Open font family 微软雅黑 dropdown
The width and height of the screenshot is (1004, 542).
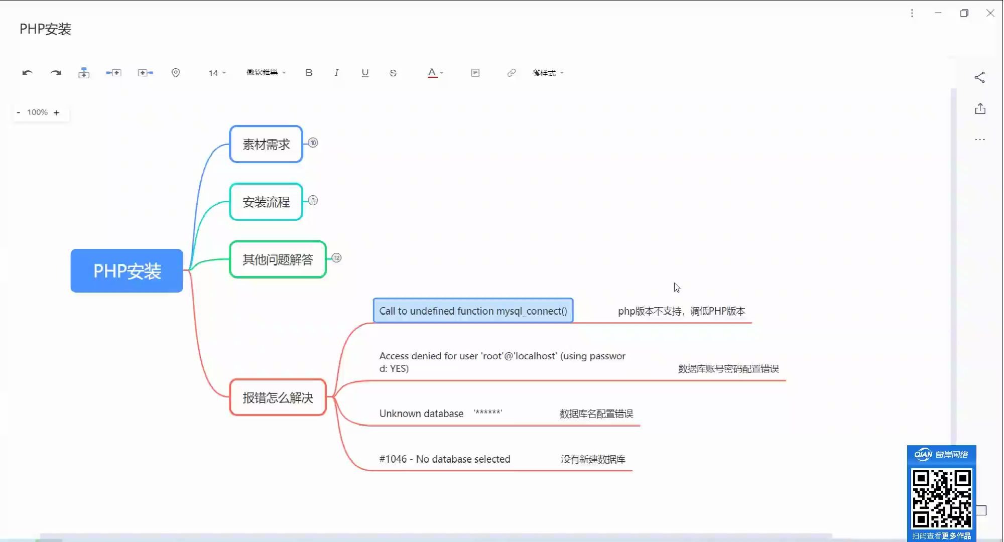[266, 72]
